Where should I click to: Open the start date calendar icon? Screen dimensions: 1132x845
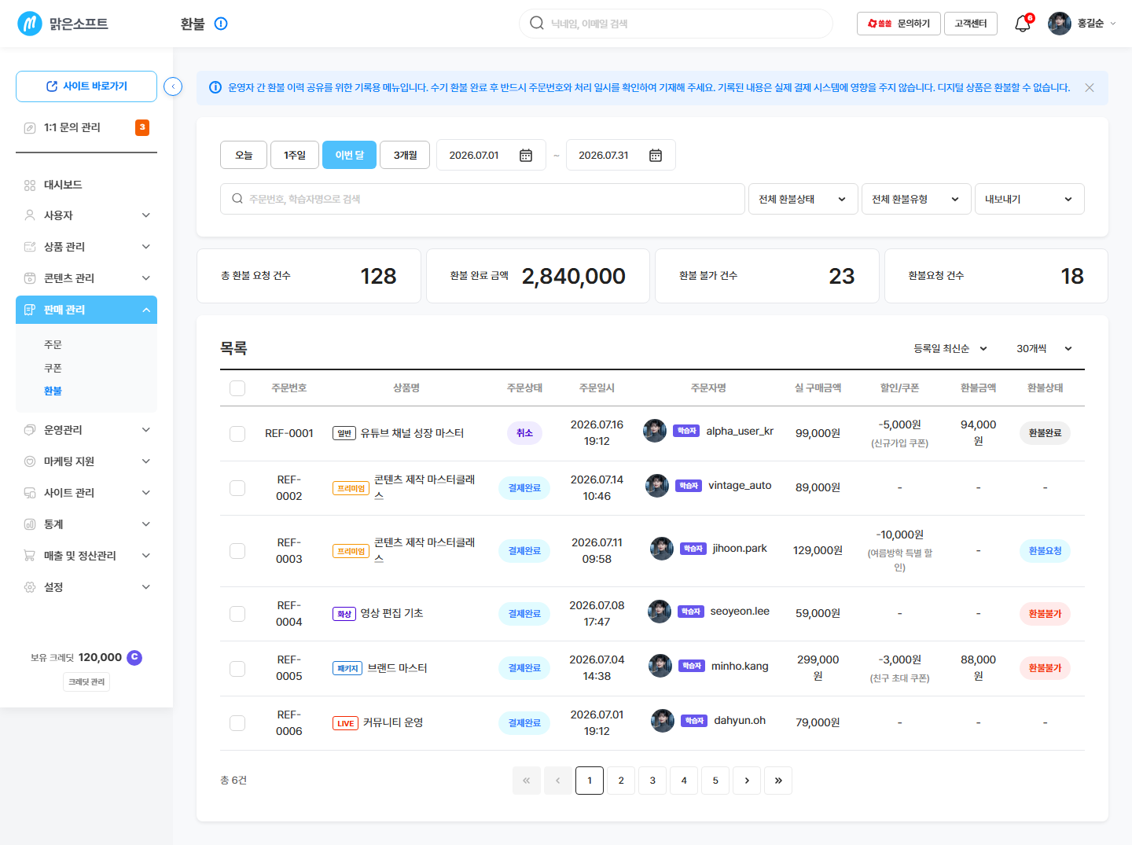tap(526, 156)
